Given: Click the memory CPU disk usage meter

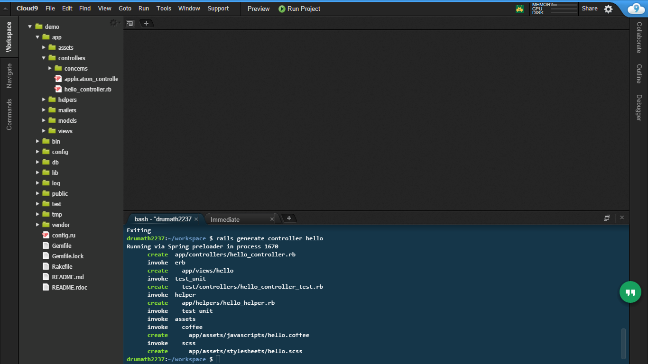Looking at the screenshot, I should pos(555,9).
